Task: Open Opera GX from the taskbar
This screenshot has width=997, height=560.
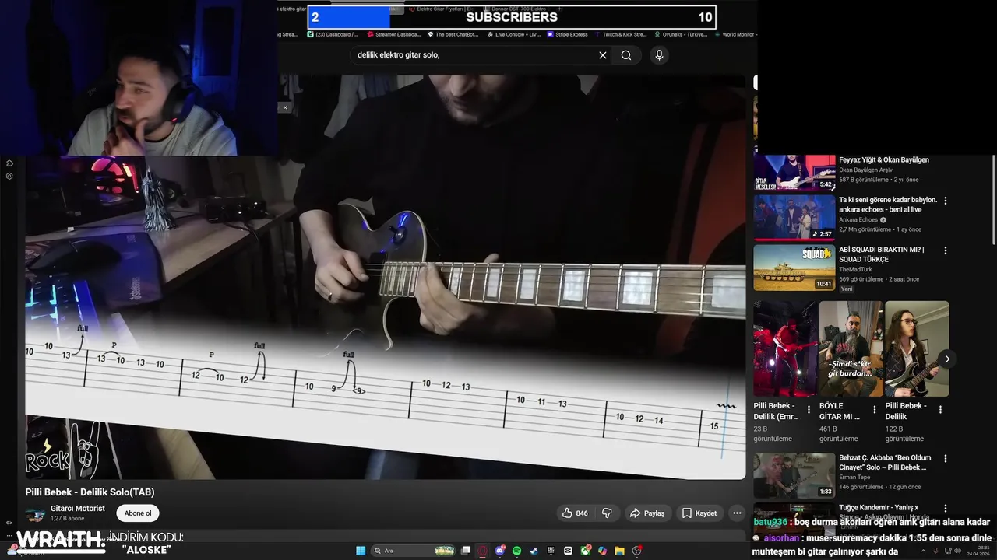Action: coord(482,551)
